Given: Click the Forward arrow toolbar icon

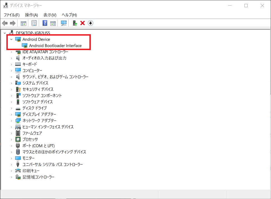Looking at the screenshot, I should [x=13, y=23].
